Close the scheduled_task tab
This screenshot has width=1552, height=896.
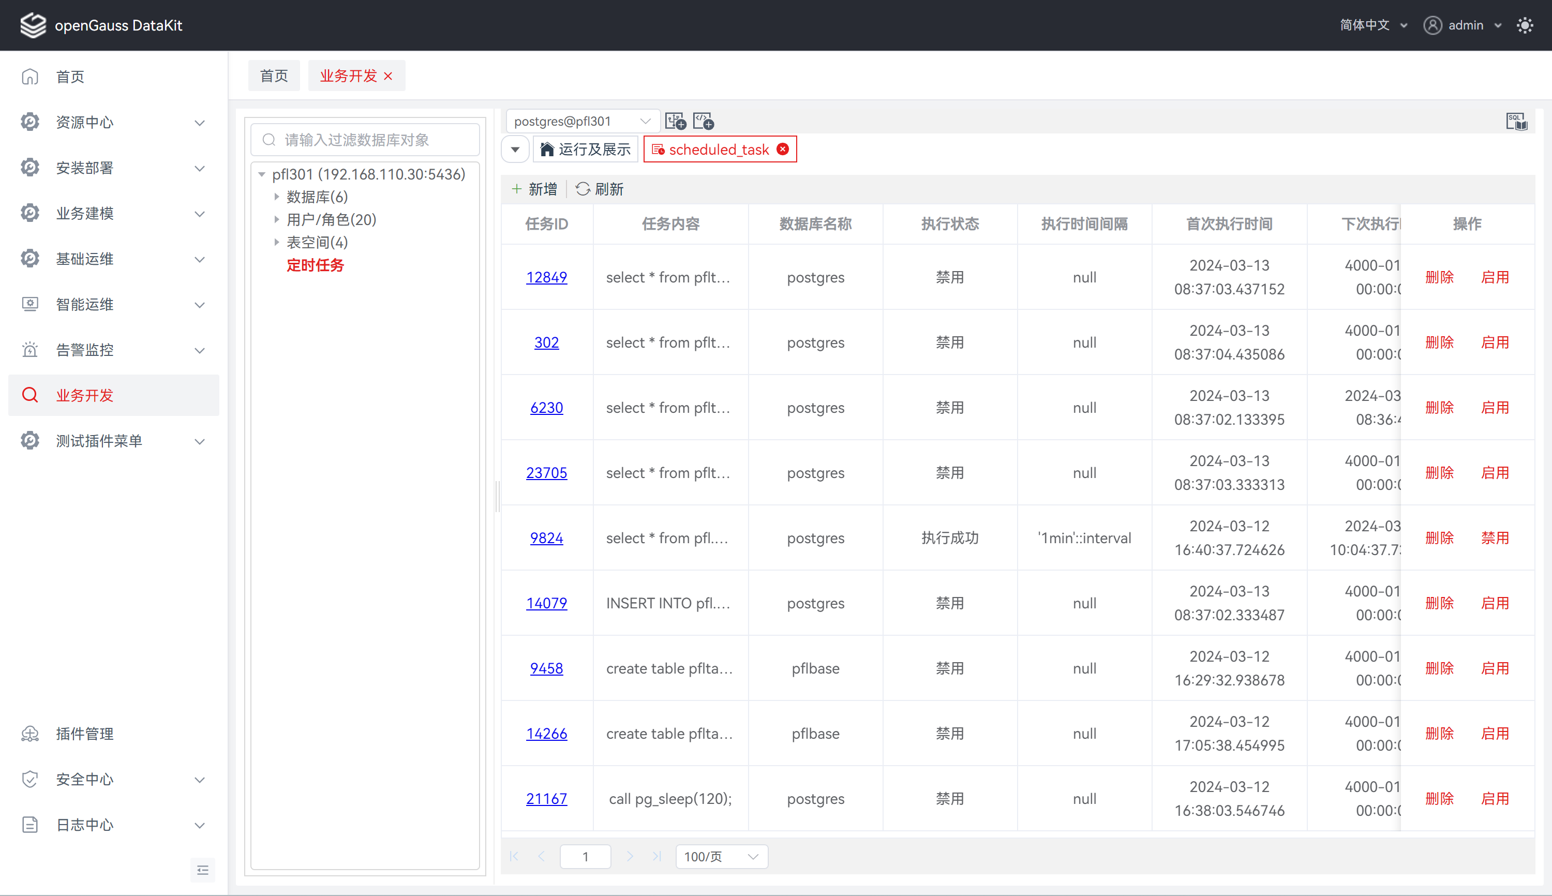(x=783, y=150)
